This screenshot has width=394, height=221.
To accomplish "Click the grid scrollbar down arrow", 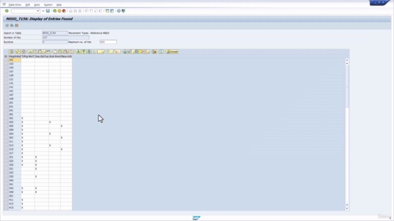I will click(347, 208).
